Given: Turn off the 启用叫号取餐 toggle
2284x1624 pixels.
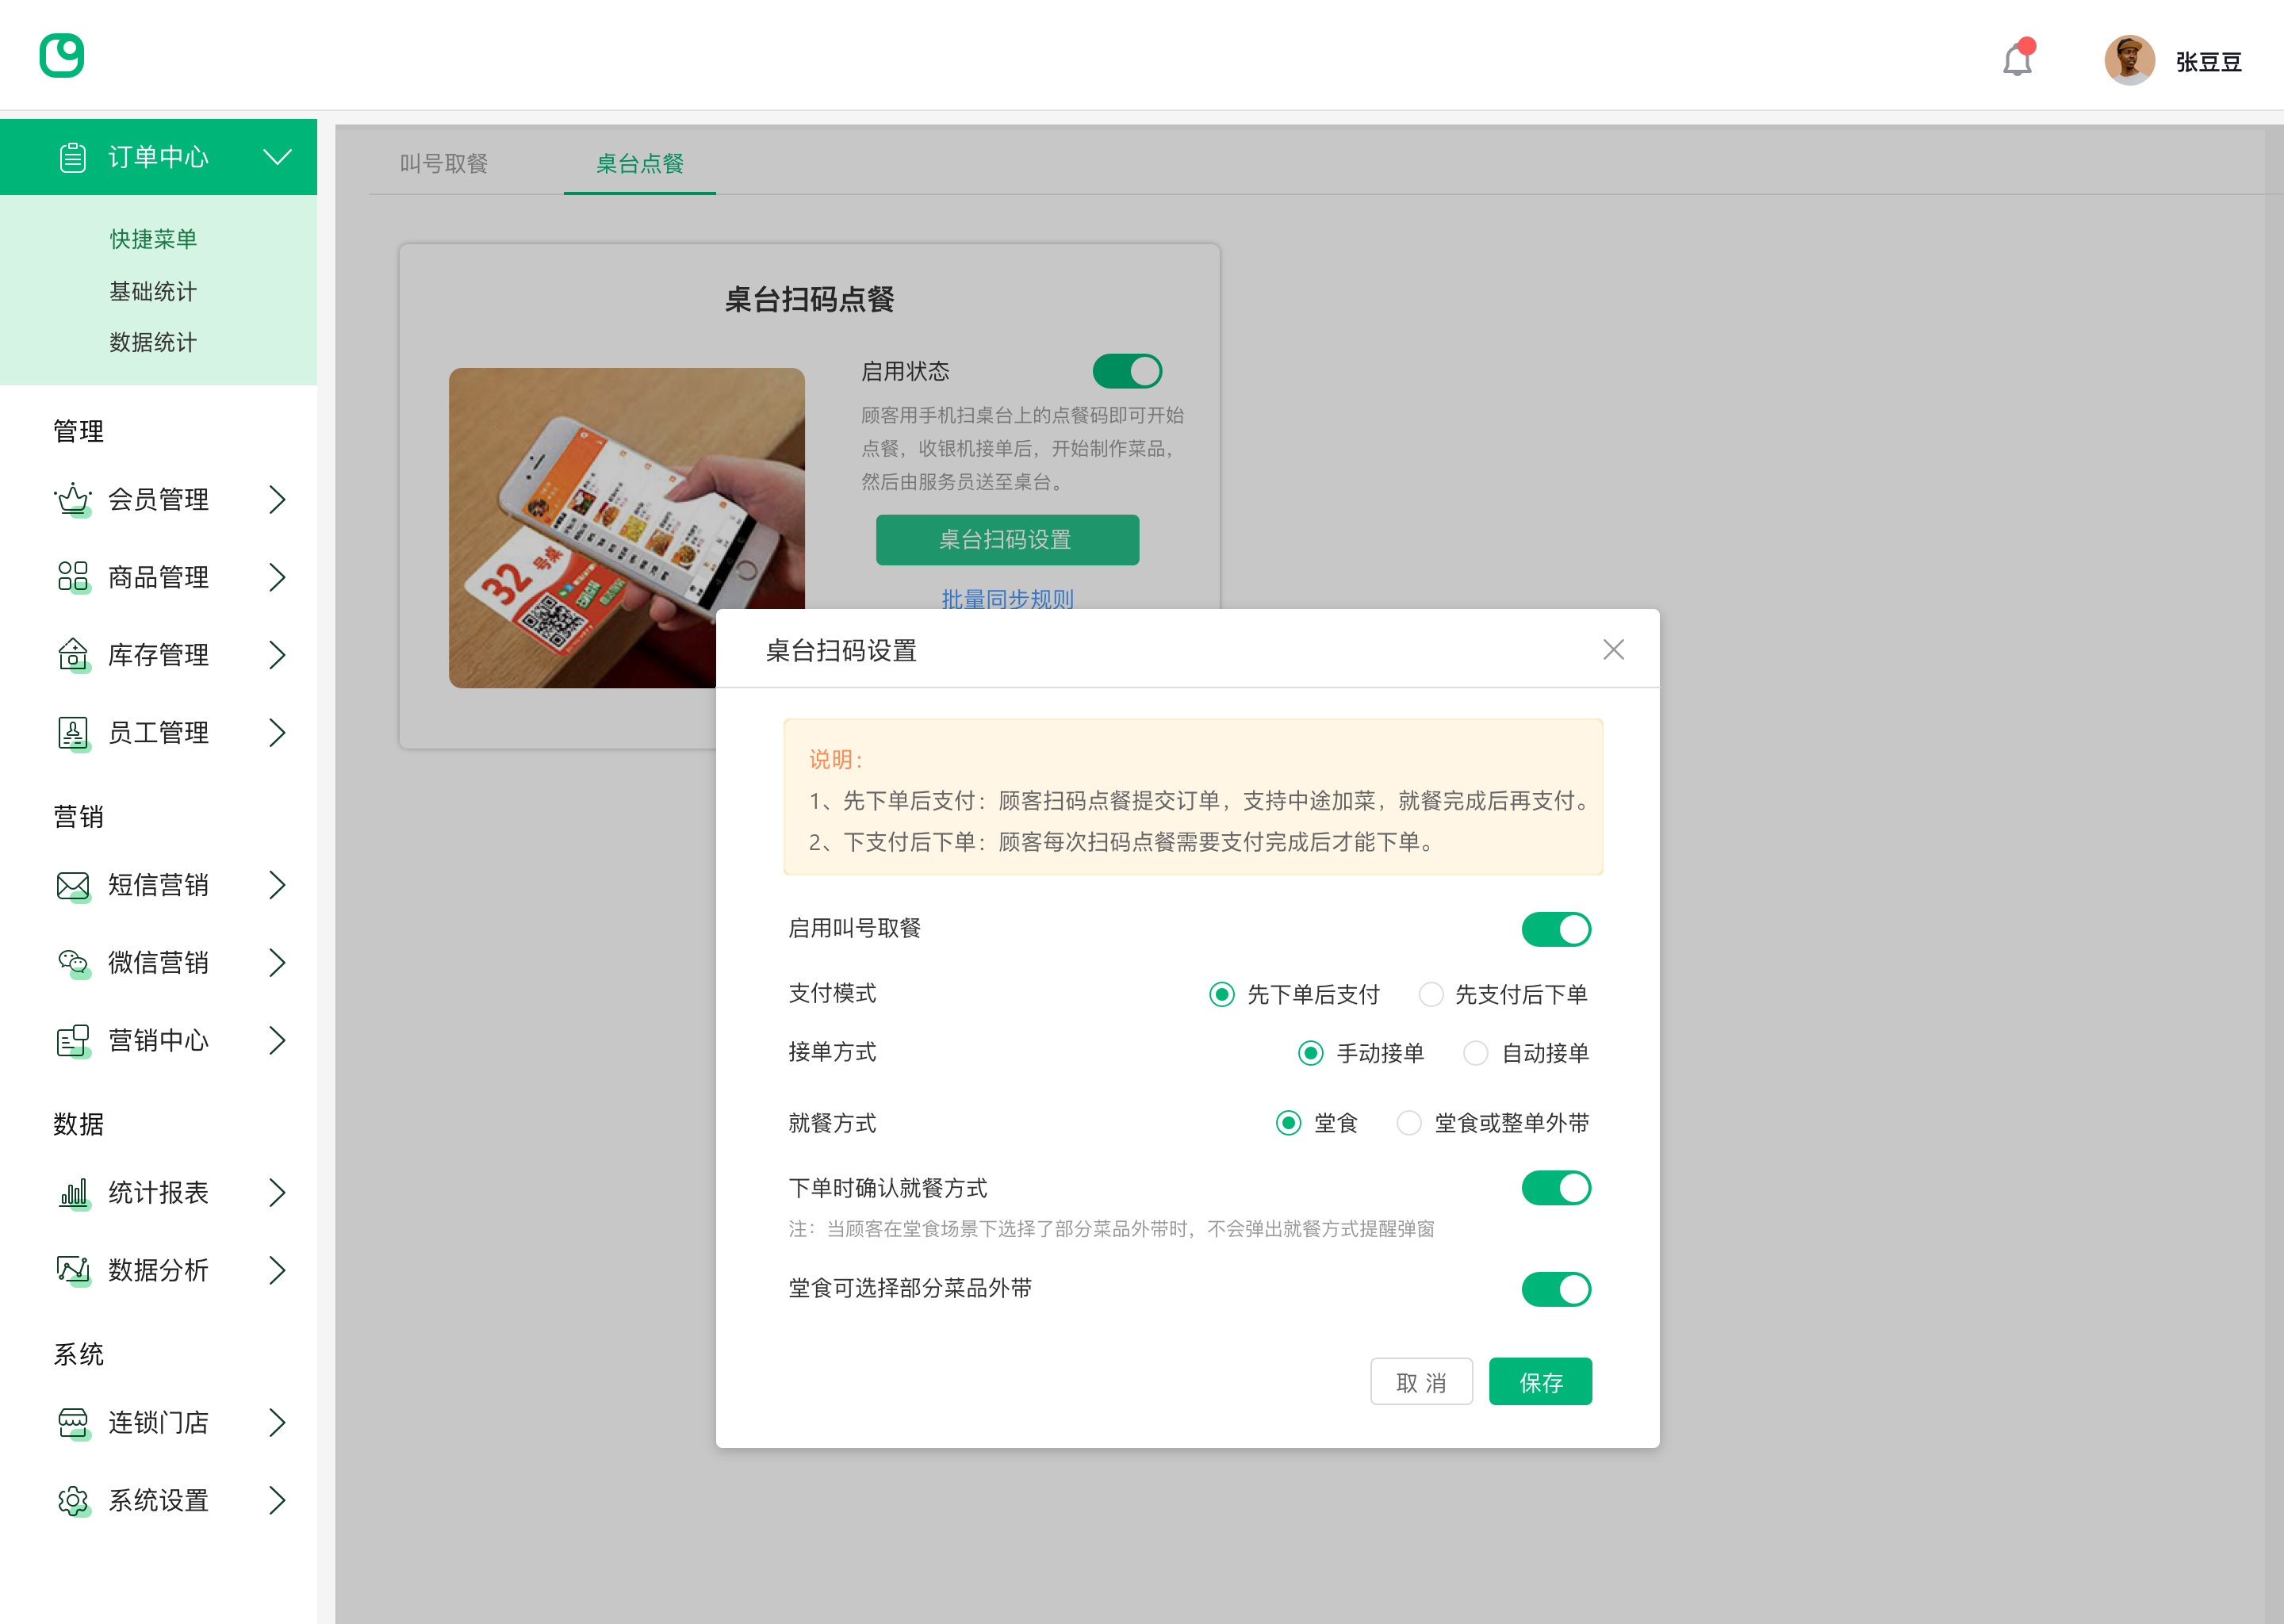Looking at the screenshot, I should coord(1556,928).
